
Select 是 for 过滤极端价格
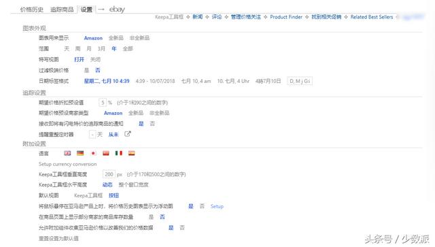[x=86, y=70]
